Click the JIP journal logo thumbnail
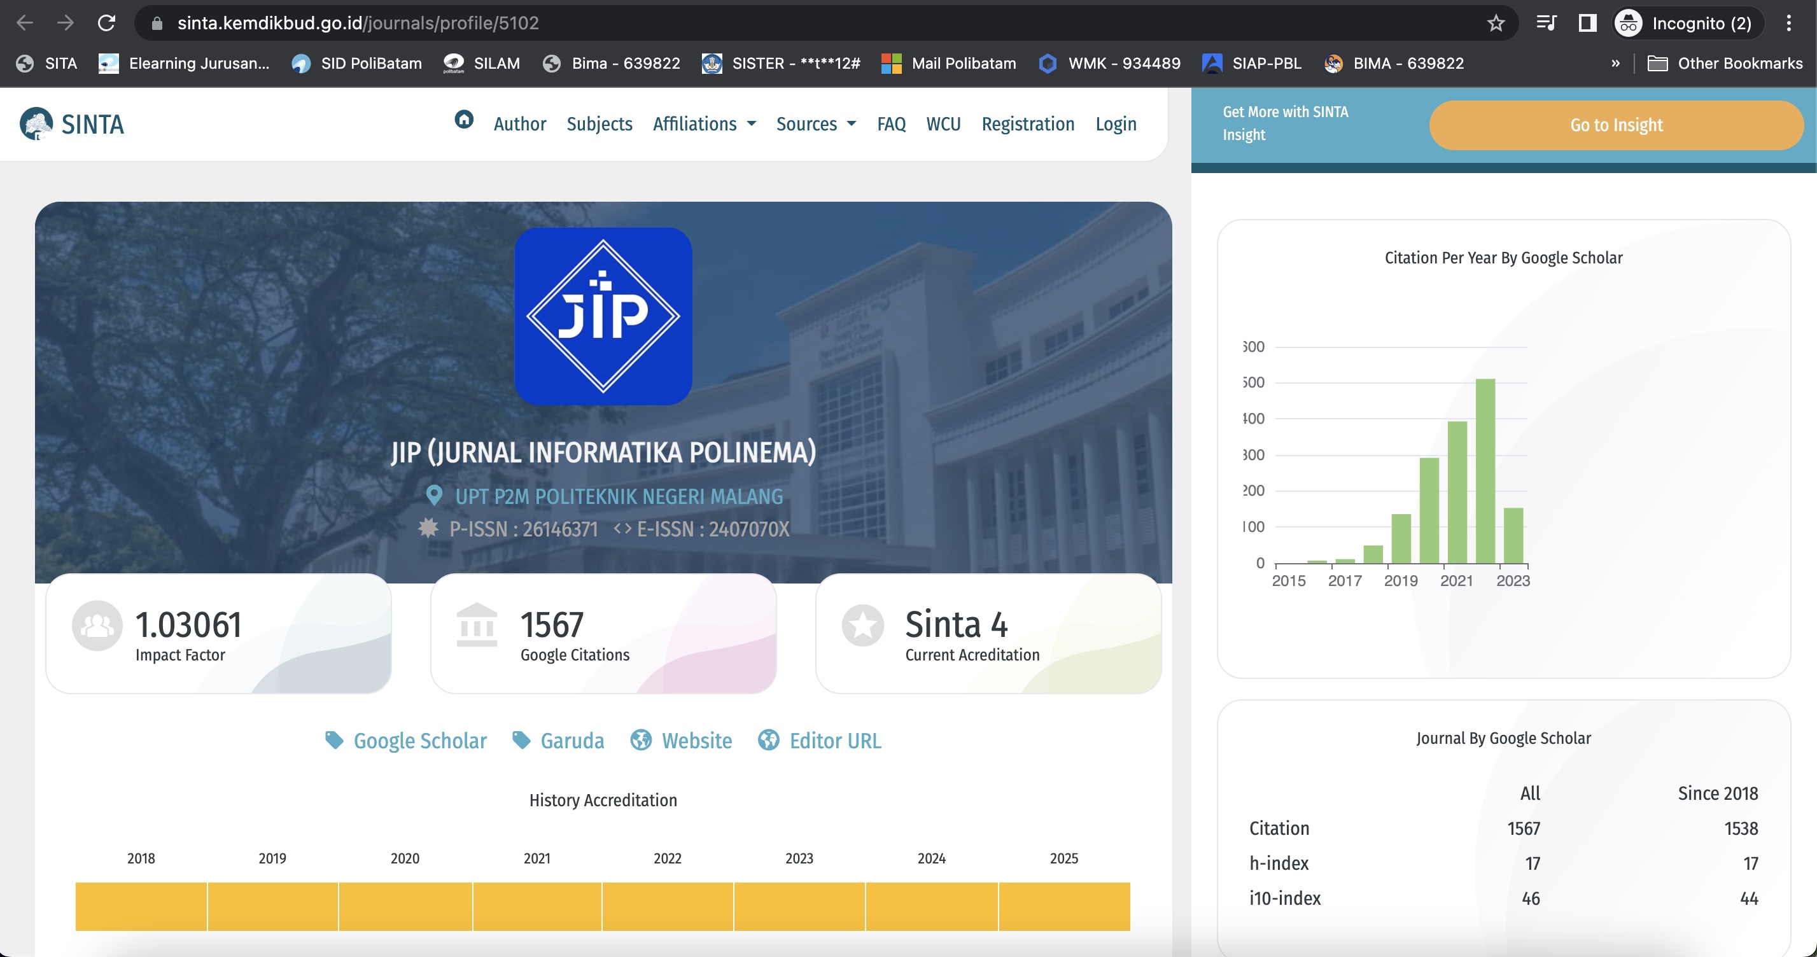The height and width of the screenshot is (957, 1817). click(x=603, y=316)
